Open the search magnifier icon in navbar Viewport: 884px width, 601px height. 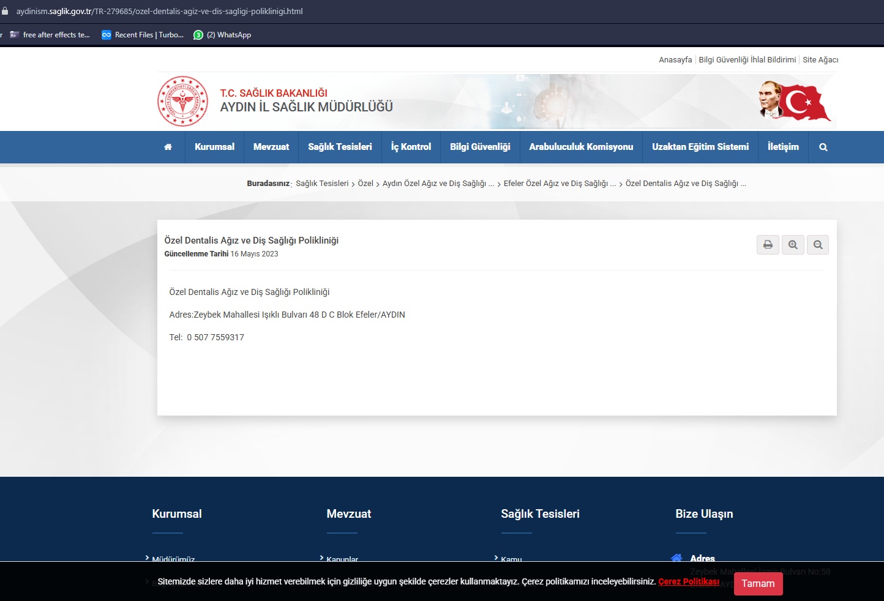point(823,147)
